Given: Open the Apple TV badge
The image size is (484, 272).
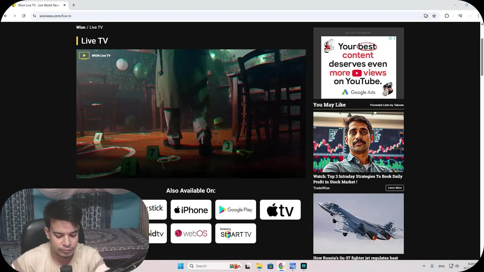Looking at the screenshot, I should [x=280, y=210].
